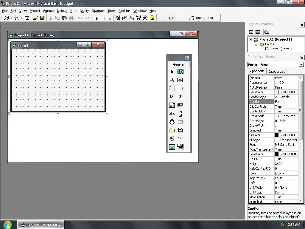Click the Find binoculars icon
Screen dimensions: 305x229
point(71,18)
